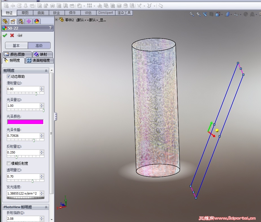
Task: Click the Extruded Cut toolbar icon
Action: 40,6
